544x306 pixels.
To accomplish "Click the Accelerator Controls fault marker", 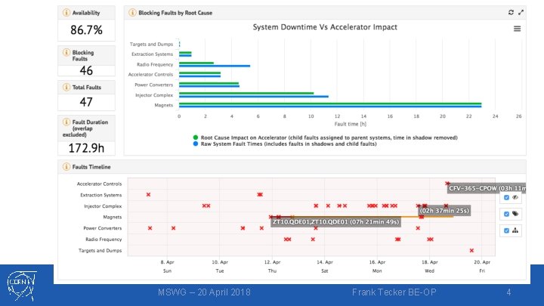I will [x=447, y=184].
